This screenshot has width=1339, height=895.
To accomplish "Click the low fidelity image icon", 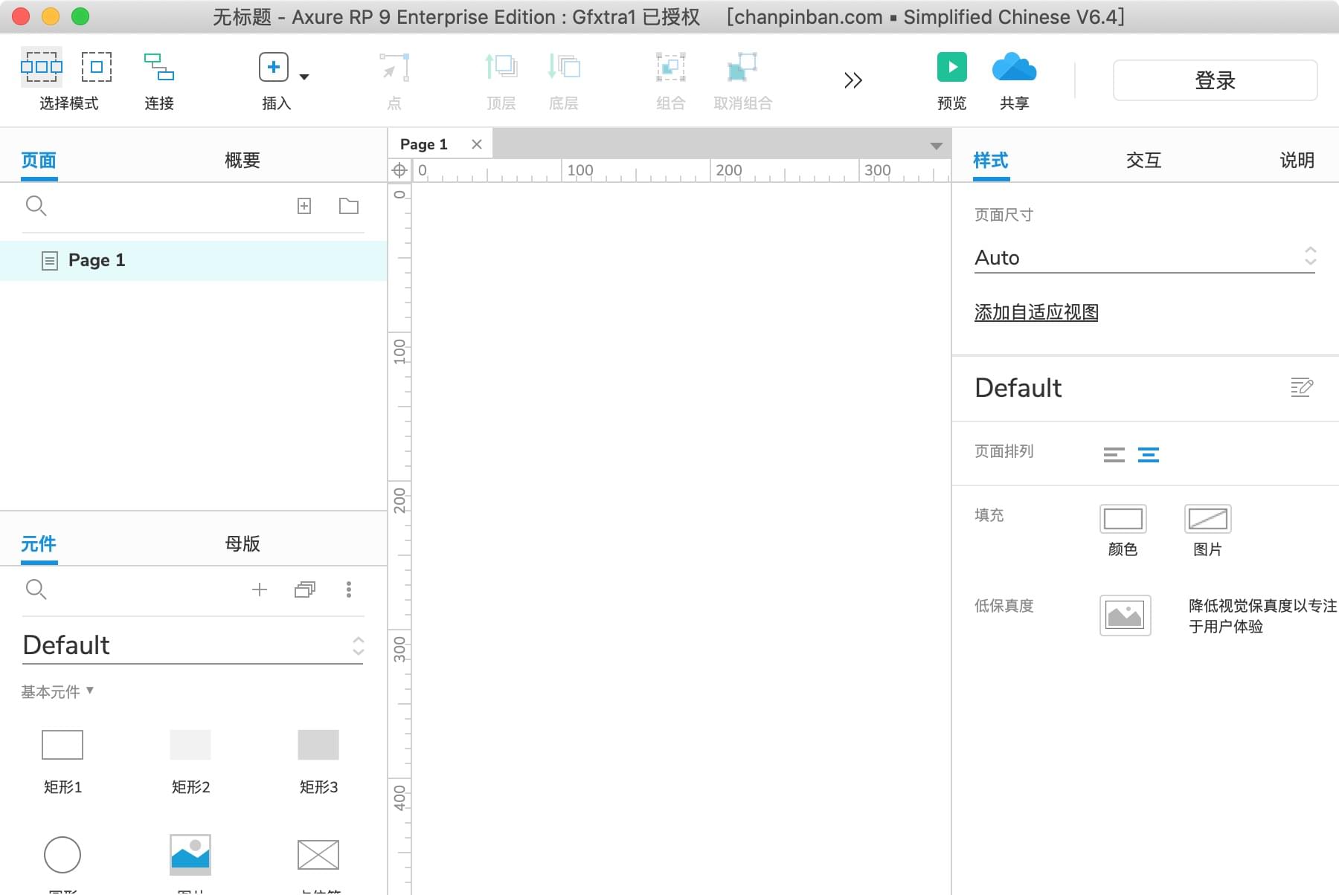I will pos(1125,615).
